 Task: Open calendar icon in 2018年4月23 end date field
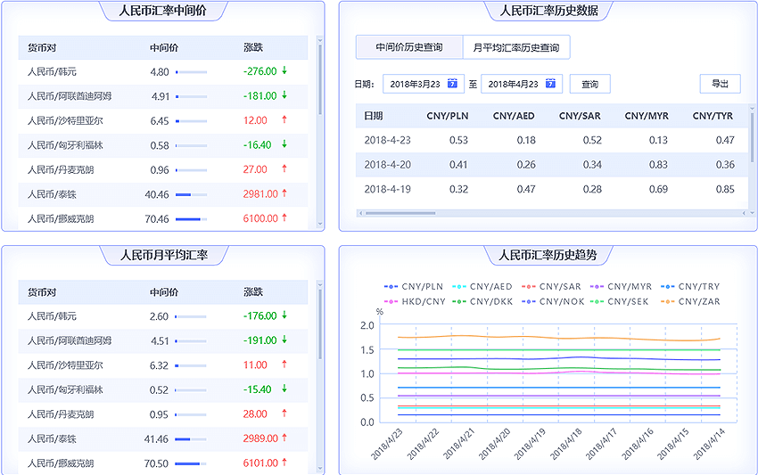(x=550, y=84)
